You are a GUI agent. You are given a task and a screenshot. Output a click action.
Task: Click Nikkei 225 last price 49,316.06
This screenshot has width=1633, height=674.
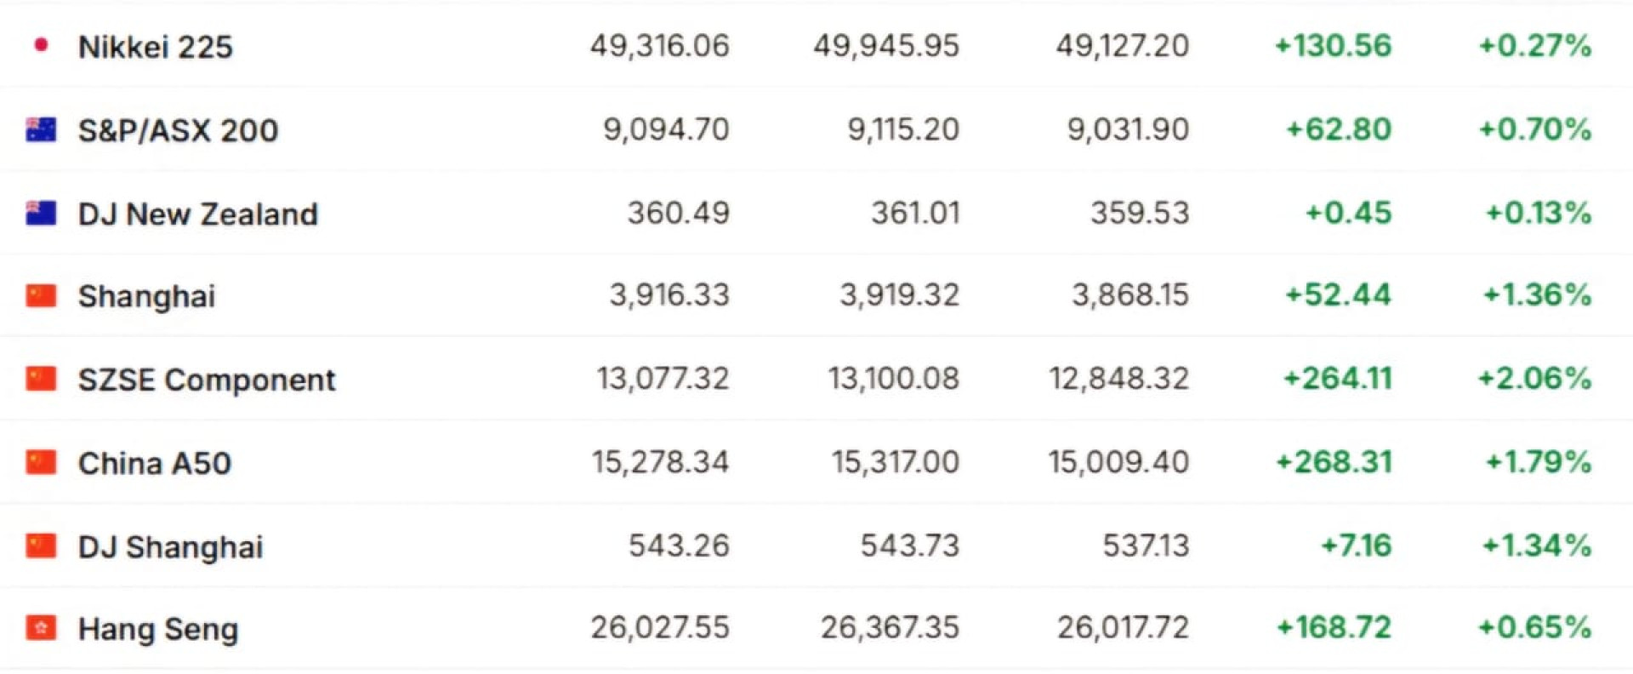pos(659,46)
